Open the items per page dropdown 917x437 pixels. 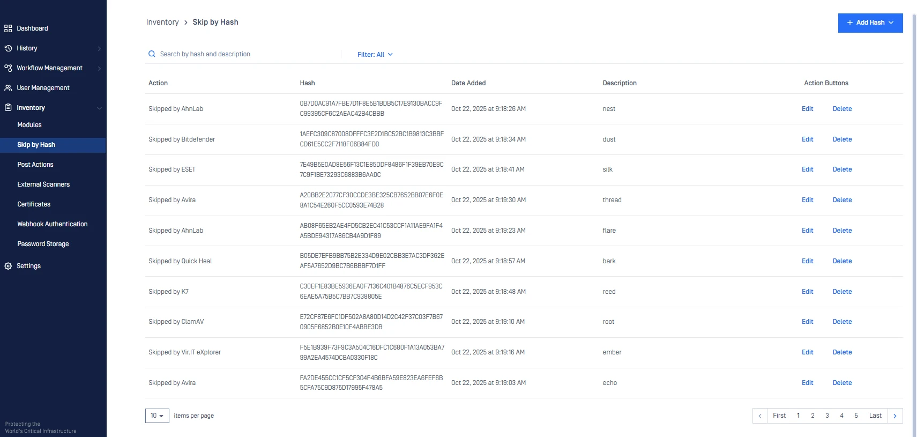pos(157,416)
